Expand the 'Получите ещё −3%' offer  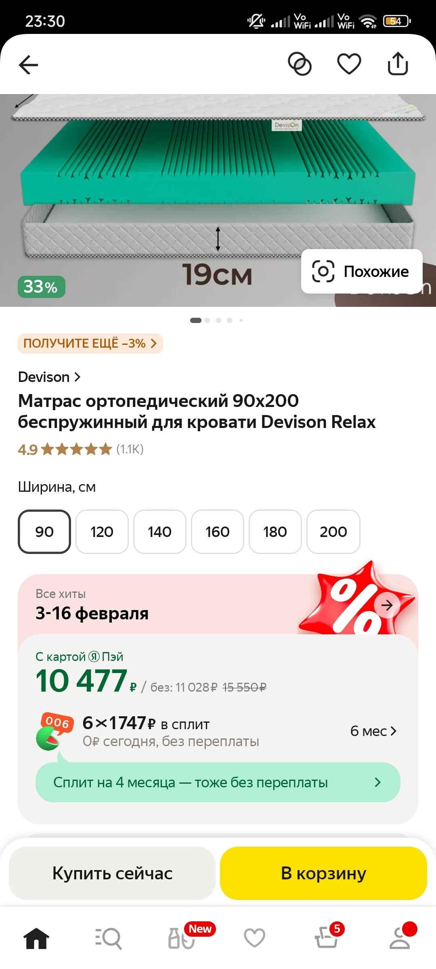[90, 344]
